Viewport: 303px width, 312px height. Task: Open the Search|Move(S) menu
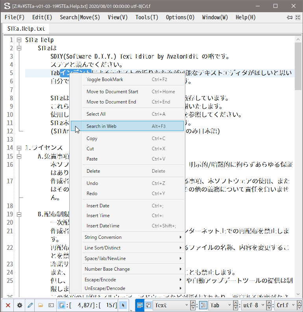coord(80,17)
